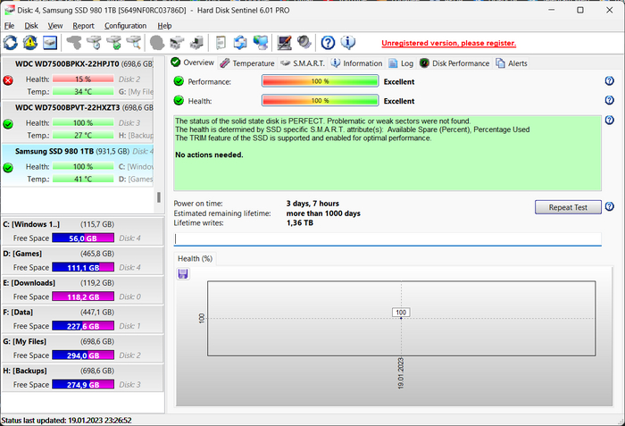Select the Overview tab

[193, 63]
